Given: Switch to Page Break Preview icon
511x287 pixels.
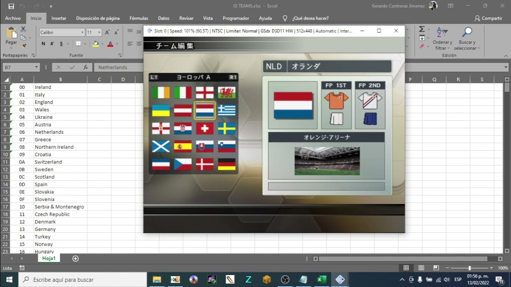Looking at the screenshot, I should (436, 268).
